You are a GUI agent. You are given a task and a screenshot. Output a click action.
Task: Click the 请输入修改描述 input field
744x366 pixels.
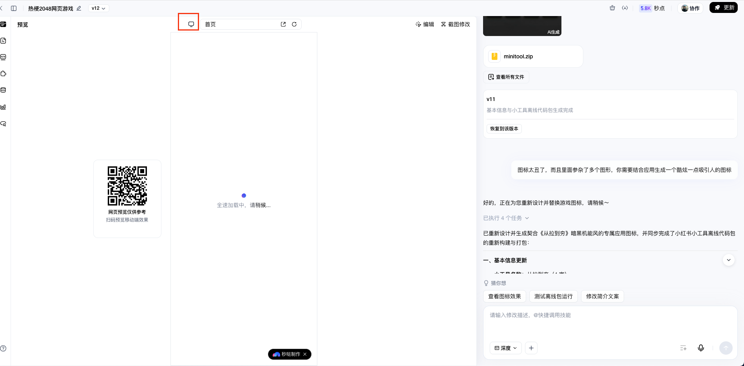610,323
